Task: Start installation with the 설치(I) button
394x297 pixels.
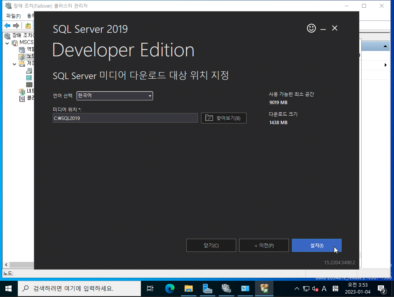Action: 317,245
